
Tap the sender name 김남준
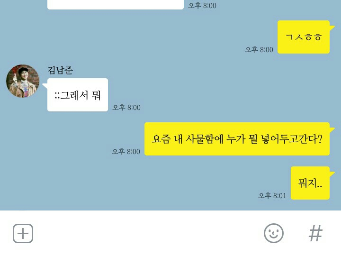pyautogui.click(x=60, y=70)
